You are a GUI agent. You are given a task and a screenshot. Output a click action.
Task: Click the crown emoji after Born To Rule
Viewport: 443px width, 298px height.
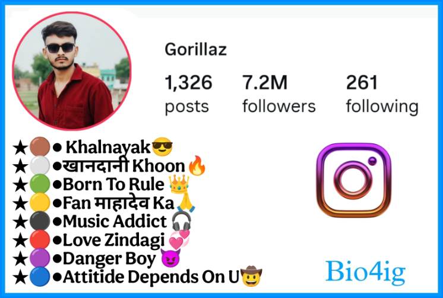[x=179, y=184]
